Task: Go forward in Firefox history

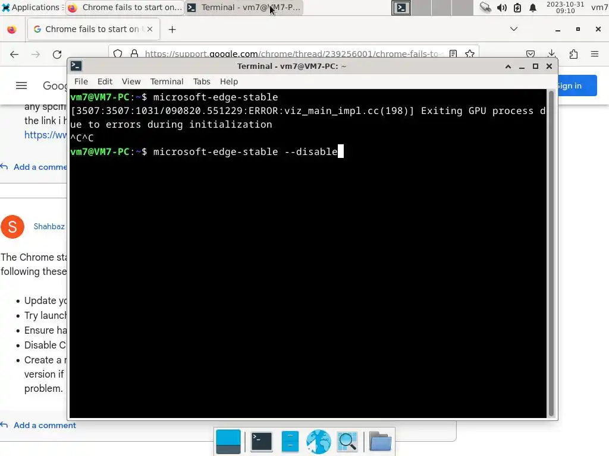Action: coord(36,54)
